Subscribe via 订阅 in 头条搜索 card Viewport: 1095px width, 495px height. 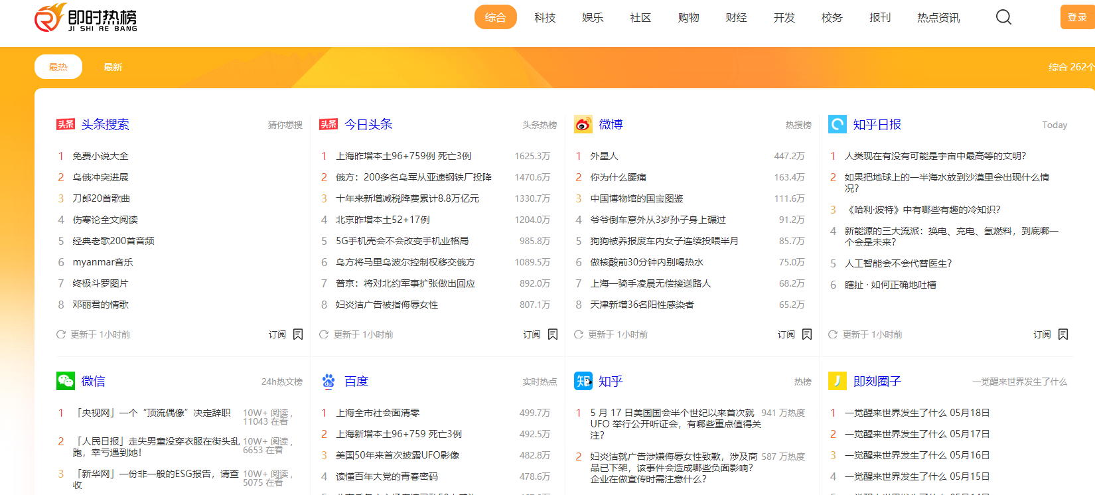coord(277,334)
